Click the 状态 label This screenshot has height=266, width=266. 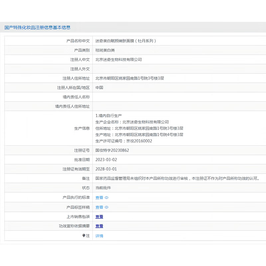coord(86,188)
